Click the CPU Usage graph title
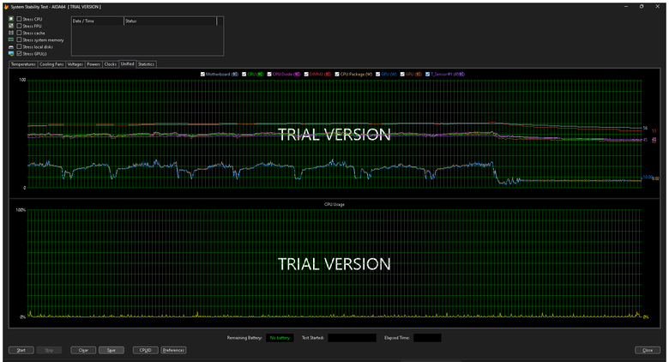Viewport: 669px width, 362px height. [334, 204]
